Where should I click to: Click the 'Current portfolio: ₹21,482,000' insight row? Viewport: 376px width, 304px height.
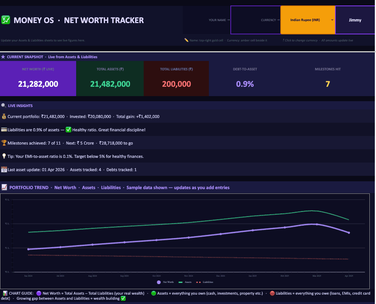point(187,116)
